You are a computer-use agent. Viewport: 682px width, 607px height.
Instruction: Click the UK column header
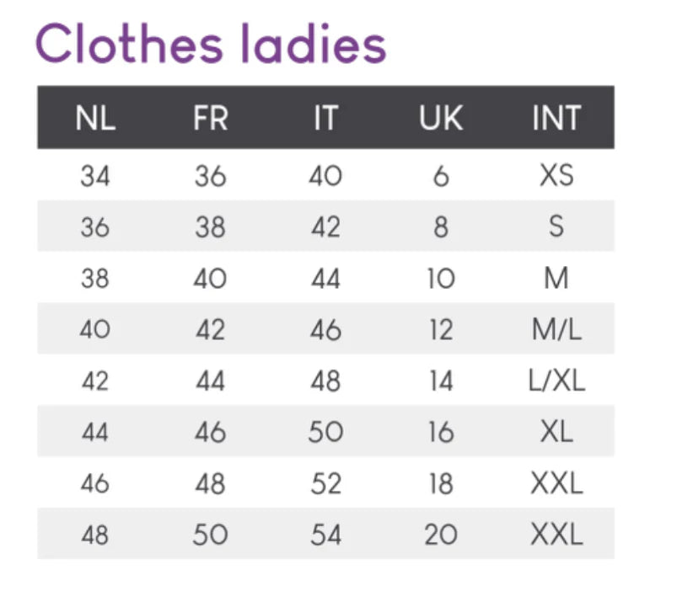[x=441, y=119]
